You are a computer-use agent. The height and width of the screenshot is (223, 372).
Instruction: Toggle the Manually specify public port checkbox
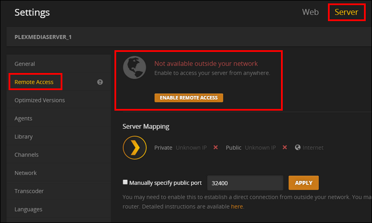pyautogui.click(x=125, y=182)
